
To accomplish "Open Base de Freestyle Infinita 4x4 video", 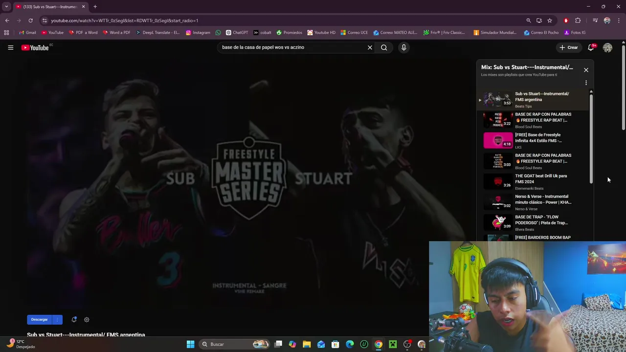I will pos(533,140).
